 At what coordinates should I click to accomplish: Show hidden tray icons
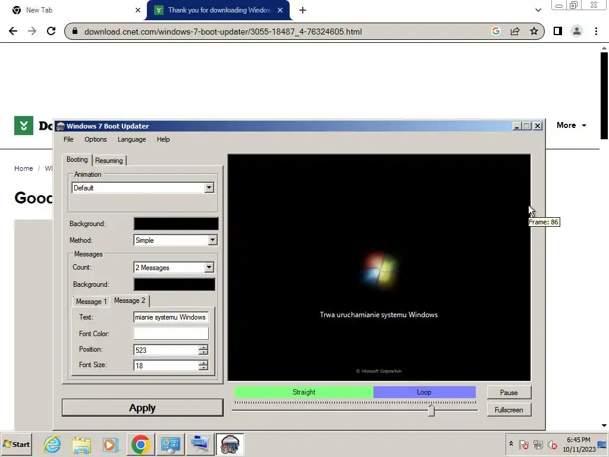(x=511, y=444)
